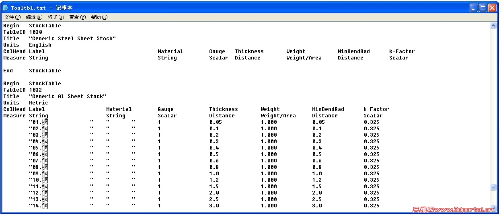The image size is (501, 215).
Task: Maximize the Tooltbl.txt Notepad window
Action: 483,8
